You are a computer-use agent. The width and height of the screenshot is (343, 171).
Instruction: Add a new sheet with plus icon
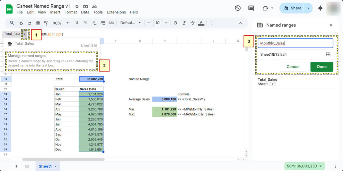click(16, 166)
